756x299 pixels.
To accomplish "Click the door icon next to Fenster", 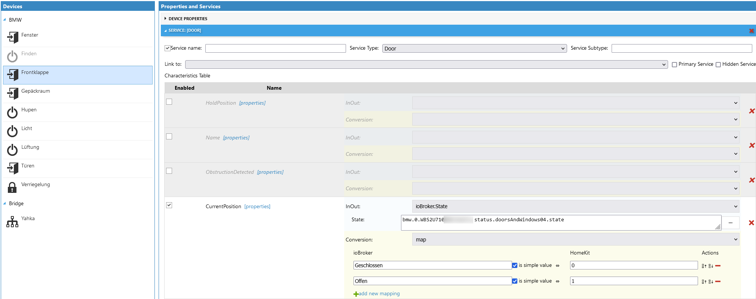I will point(13,37).
